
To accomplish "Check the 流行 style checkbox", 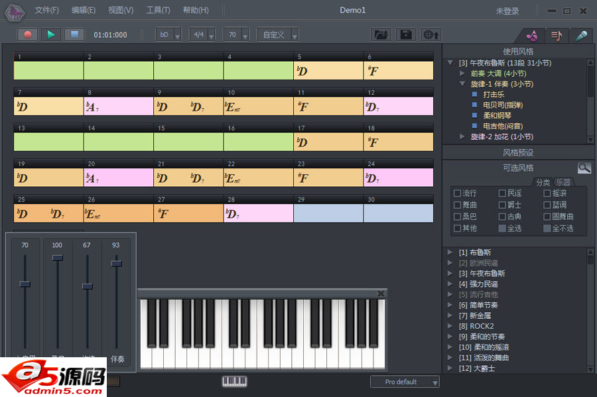I will [457, 194].
